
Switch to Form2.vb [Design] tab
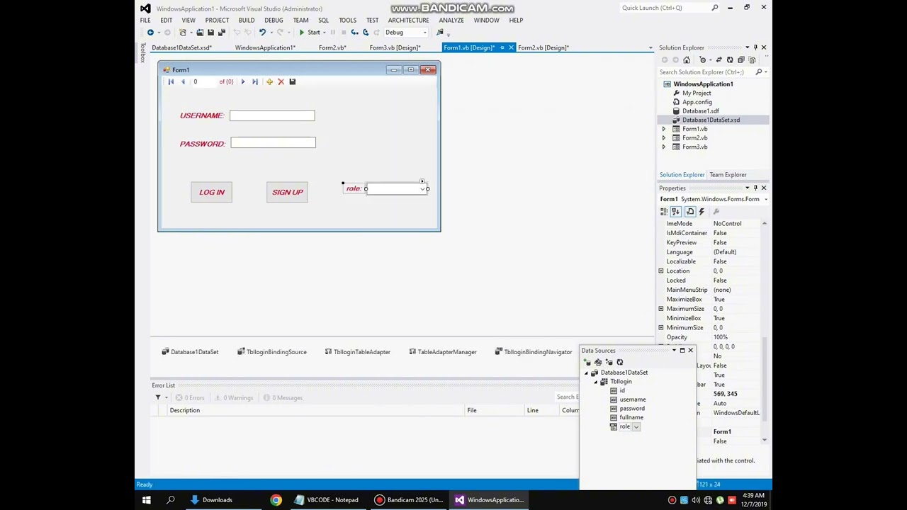(543, 47)
